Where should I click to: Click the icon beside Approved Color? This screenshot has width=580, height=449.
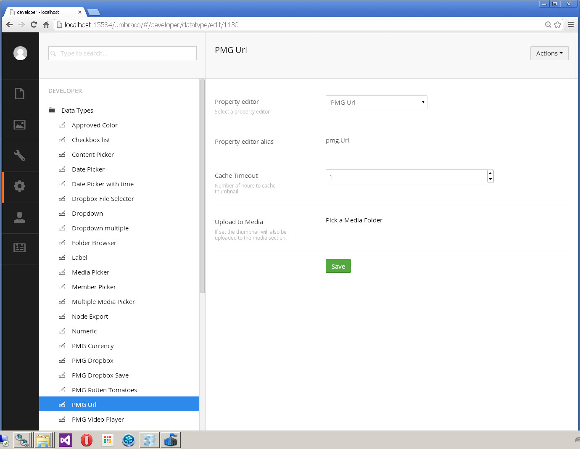tap(62, 125)
